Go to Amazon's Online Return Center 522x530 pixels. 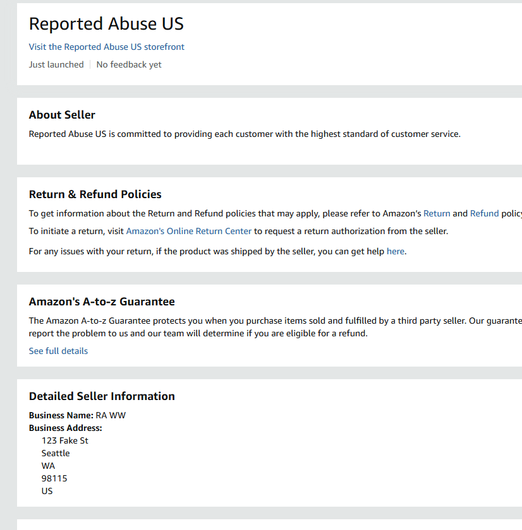point(188,231)
